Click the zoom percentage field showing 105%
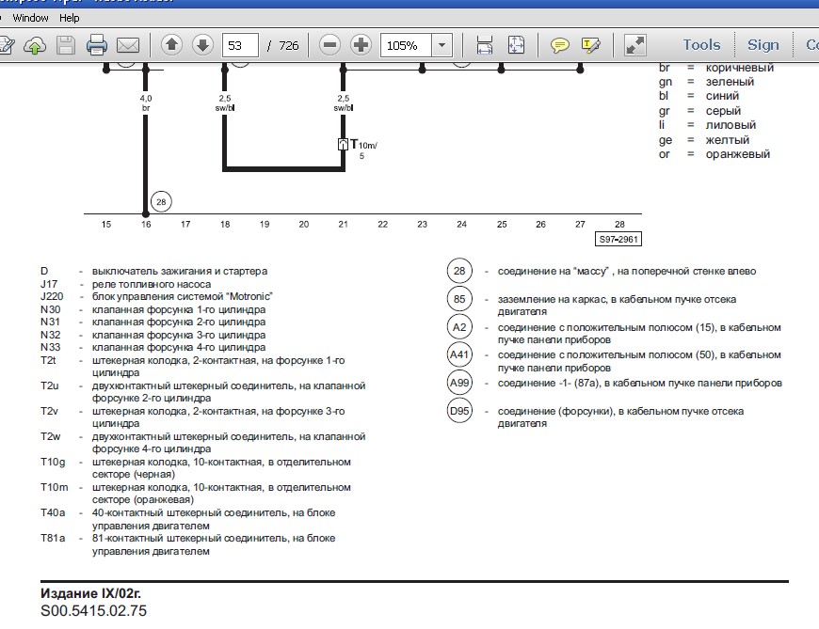819x629 pixels. [406, 45]
